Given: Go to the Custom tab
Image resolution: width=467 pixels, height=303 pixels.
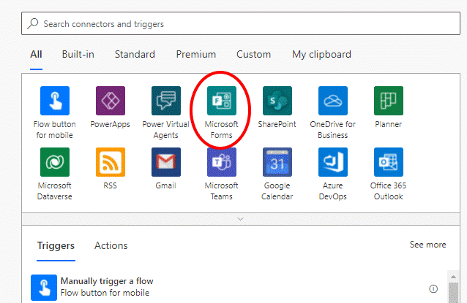Looking at the screenshot, I should pos(253,54).
